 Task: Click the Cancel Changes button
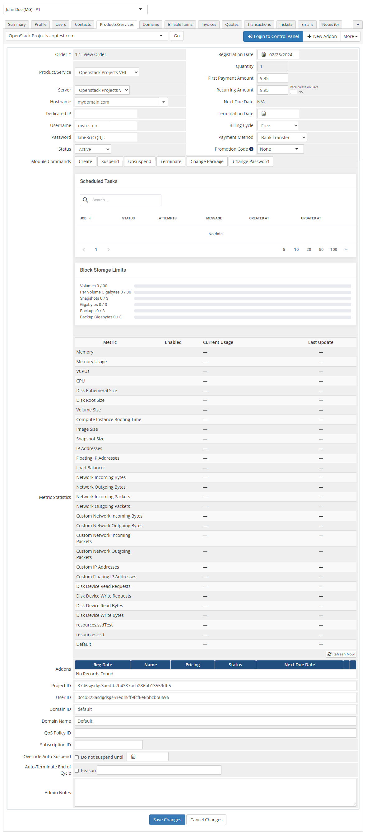(206, 819)
